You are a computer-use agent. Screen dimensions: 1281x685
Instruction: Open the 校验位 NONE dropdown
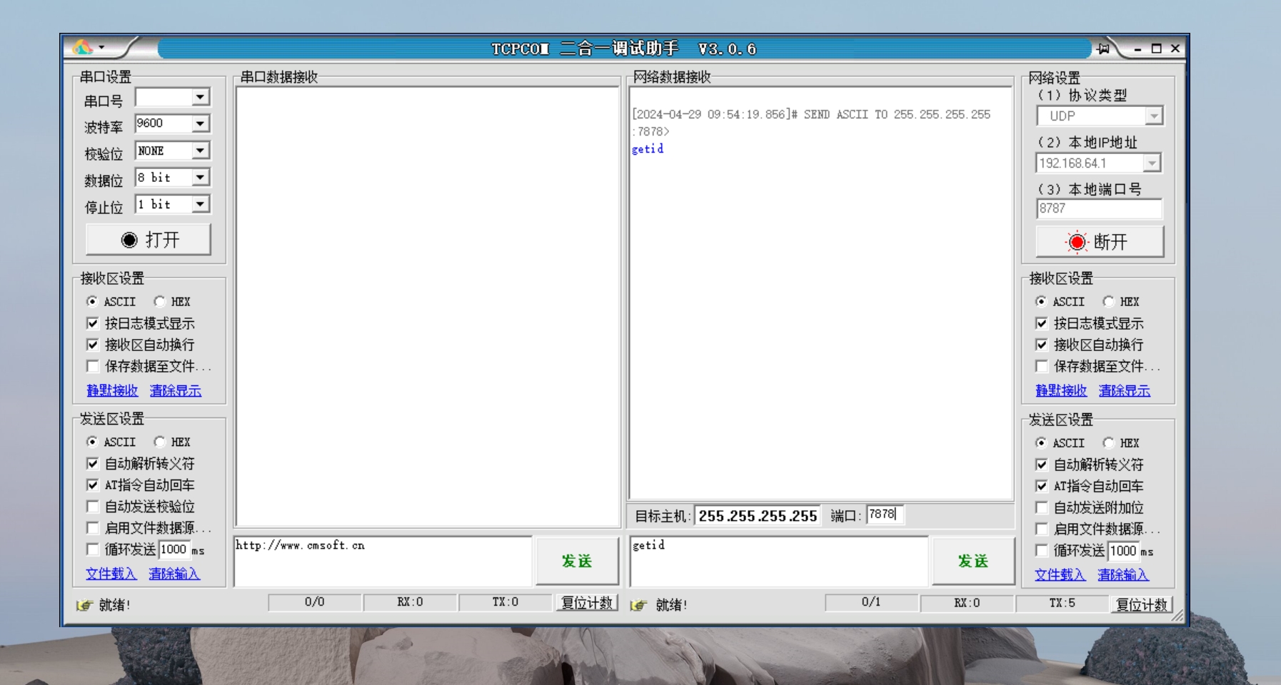point(201,151)
